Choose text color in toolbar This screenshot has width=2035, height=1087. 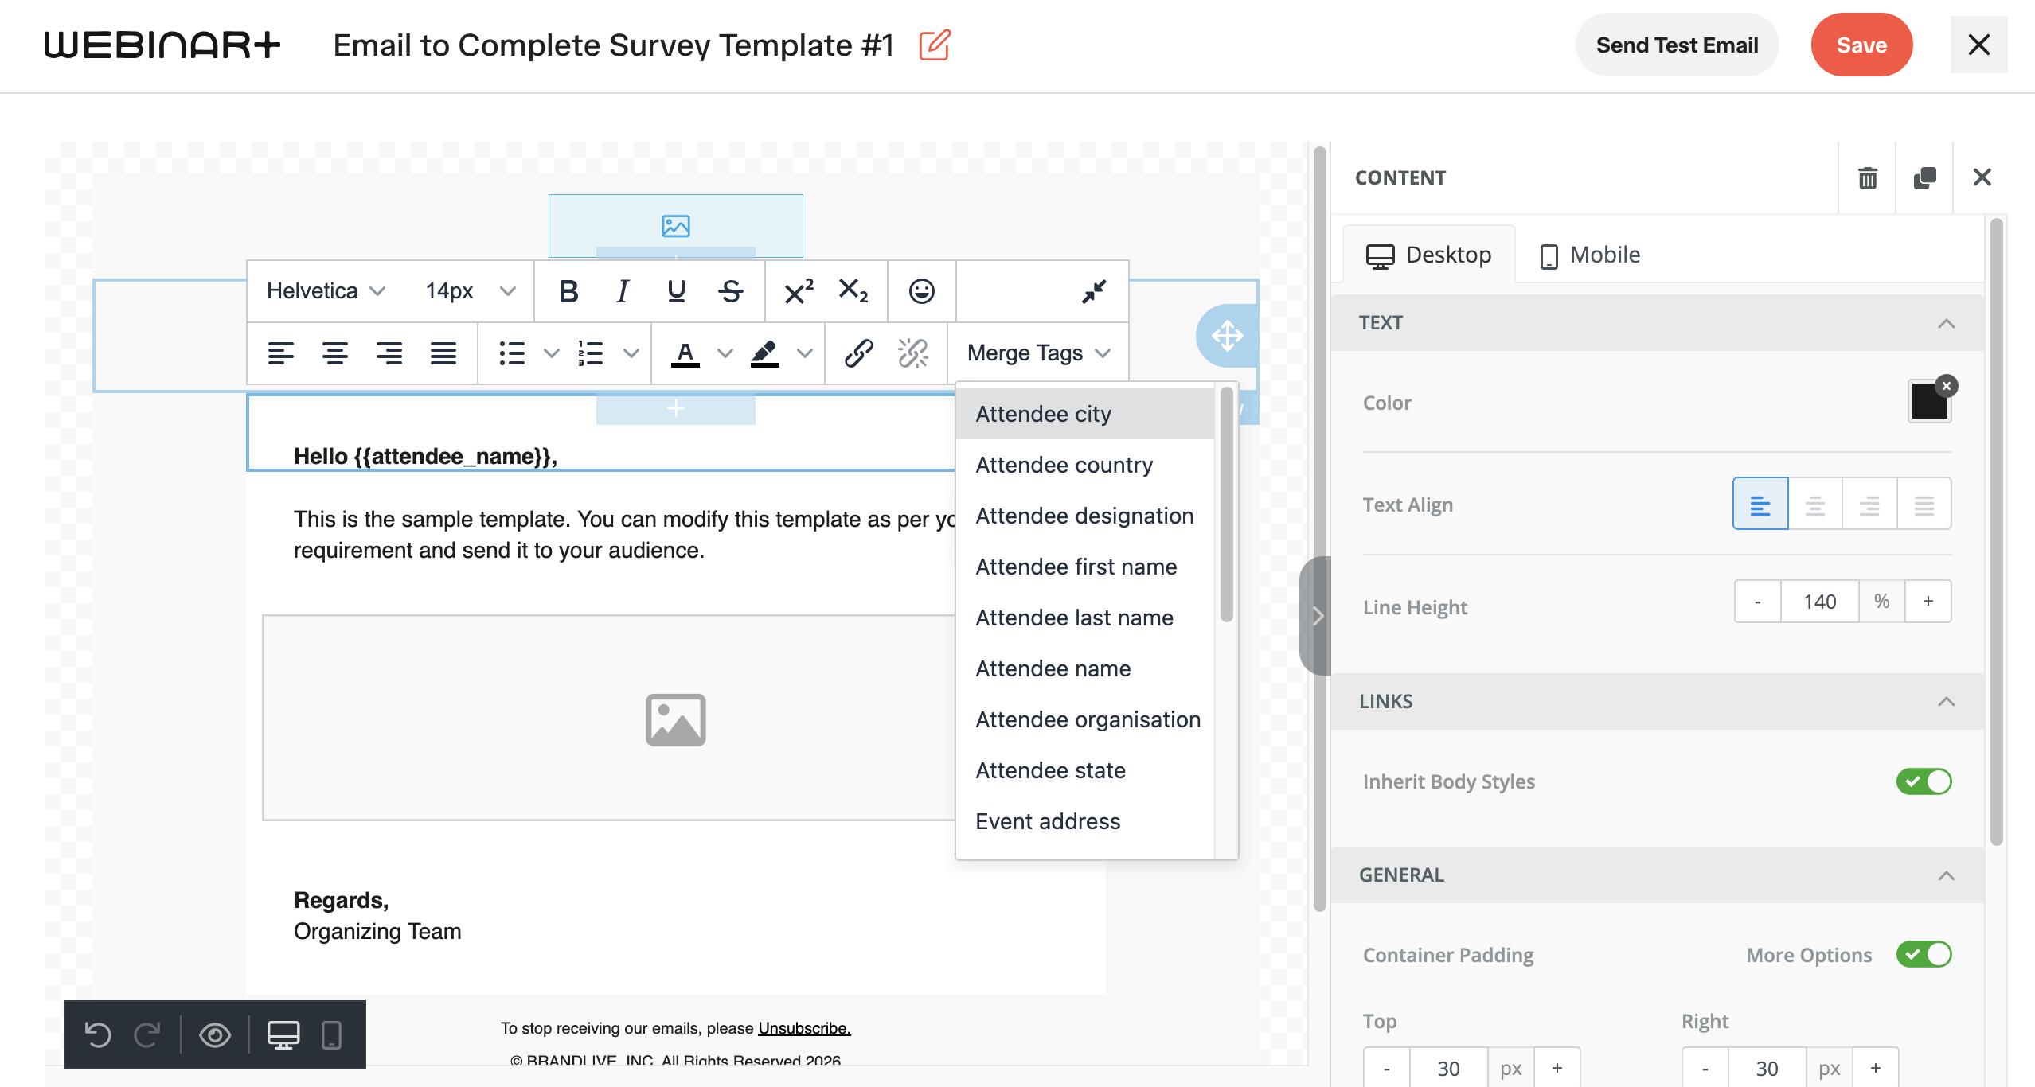[685, 353]
